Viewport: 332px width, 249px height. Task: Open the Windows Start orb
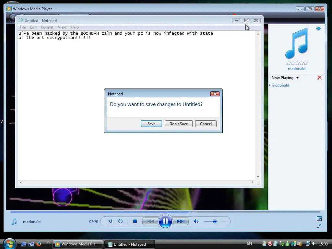pyautogui.click(x=9, y=244)
